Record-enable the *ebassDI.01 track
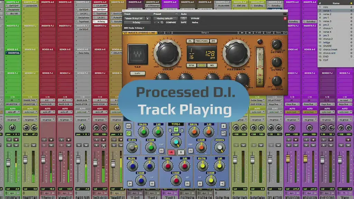 [68, 140]
